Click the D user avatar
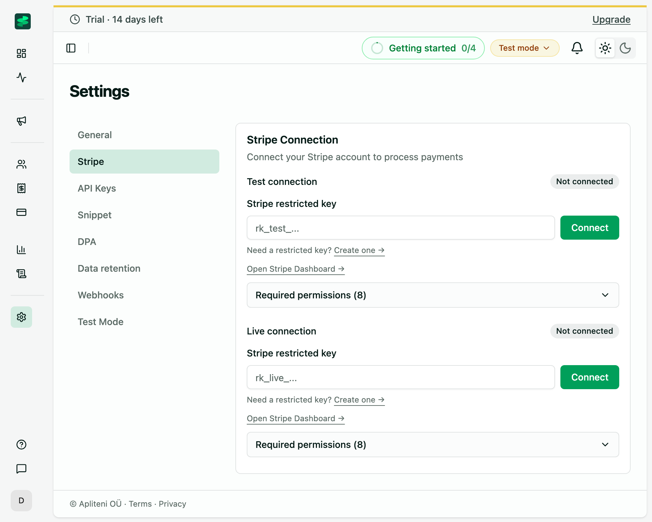Screen dimensions: 652x522 [x=21, y=501]
